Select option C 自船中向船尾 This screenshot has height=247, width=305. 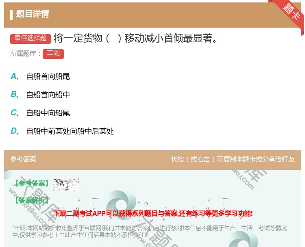(x=40, y=113)
